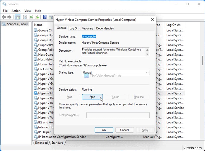Click 'Manual (Trig...' startup type cell

click(x=153, y=137)
